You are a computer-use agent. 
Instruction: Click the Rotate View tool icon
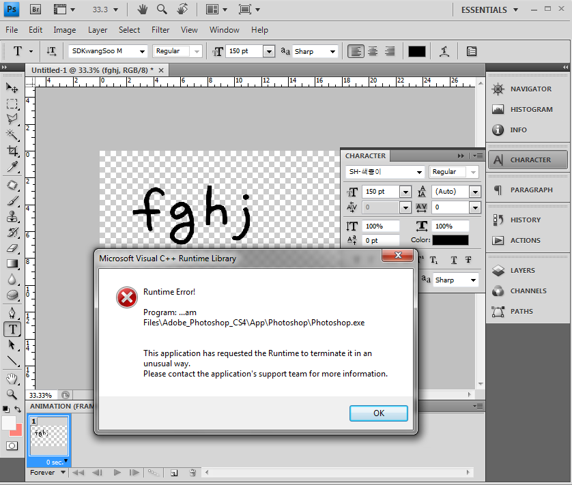(182, 9)
